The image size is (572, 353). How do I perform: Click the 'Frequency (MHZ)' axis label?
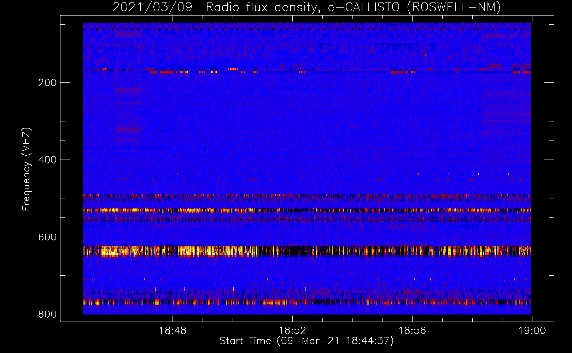pyautogui.click(x=27, y=169)
